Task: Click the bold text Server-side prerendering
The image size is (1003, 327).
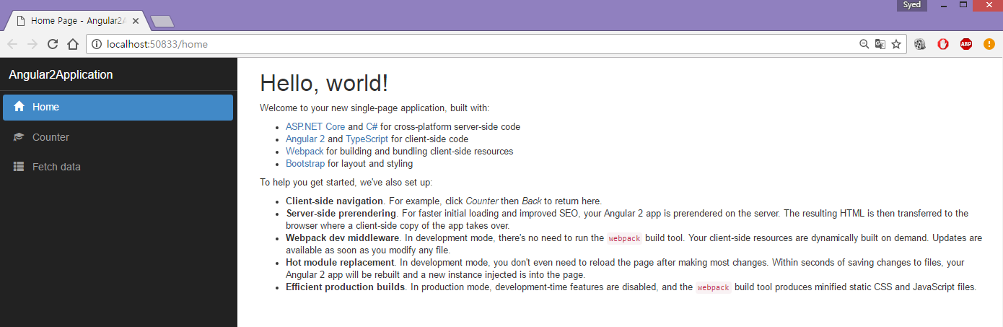Action: (341, 214)
